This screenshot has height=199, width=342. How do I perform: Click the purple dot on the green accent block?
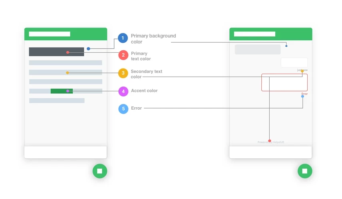click(68, 91)
